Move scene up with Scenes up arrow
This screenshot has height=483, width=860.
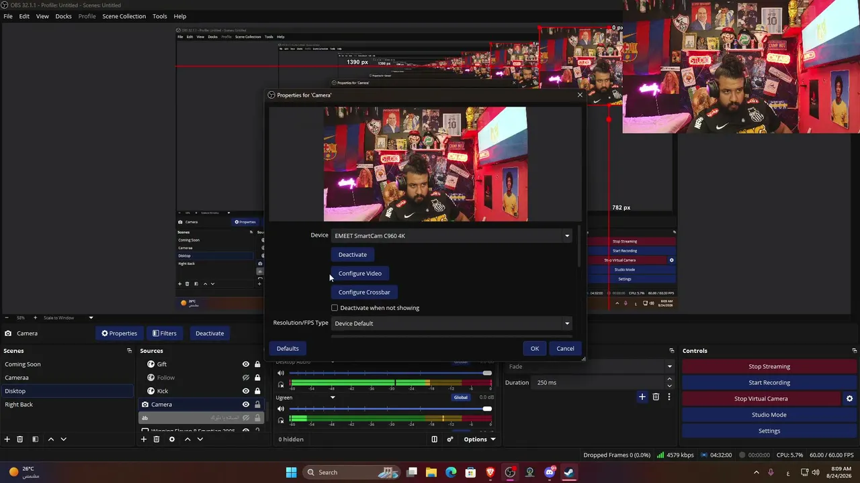point(50,439)
